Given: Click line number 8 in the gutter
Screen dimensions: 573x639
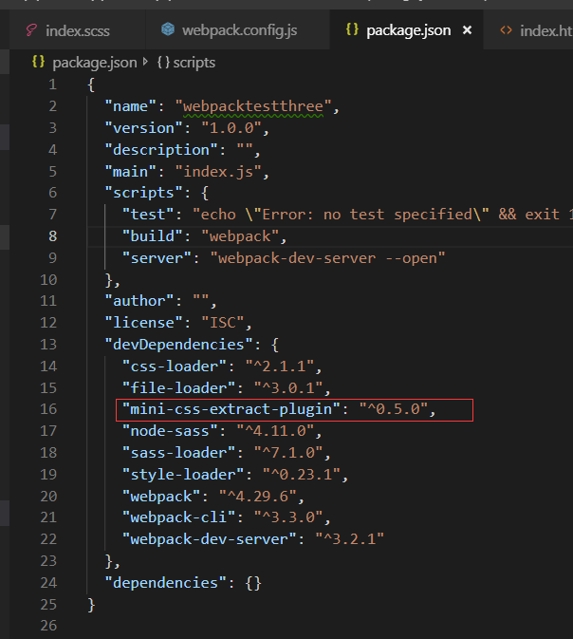Looking at the screenshot, I should tap(52, 236).
